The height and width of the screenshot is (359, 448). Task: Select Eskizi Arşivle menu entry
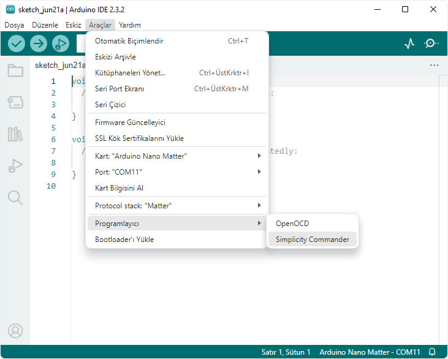click(177, 57)
